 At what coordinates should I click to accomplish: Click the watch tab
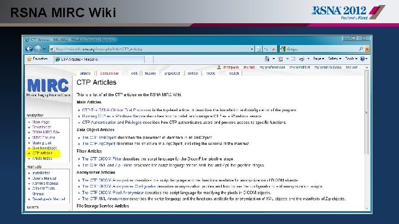[234, 73]
